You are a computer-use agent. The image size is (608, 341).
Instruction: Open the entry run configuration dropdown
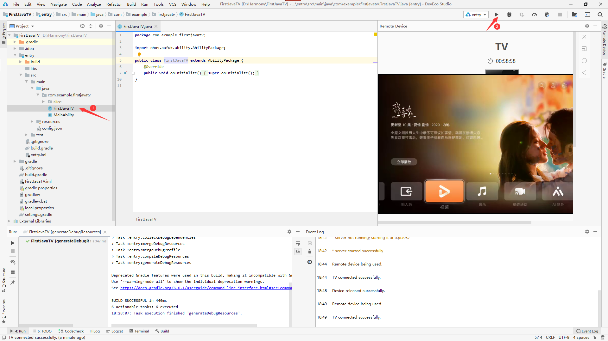click(476, 15)
